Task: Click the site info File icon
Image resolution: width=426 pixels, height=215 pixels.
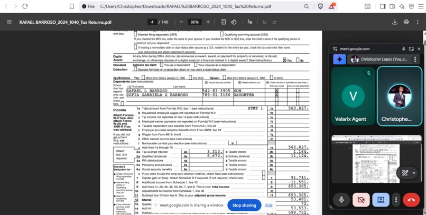Action: [x=88, y=6]
